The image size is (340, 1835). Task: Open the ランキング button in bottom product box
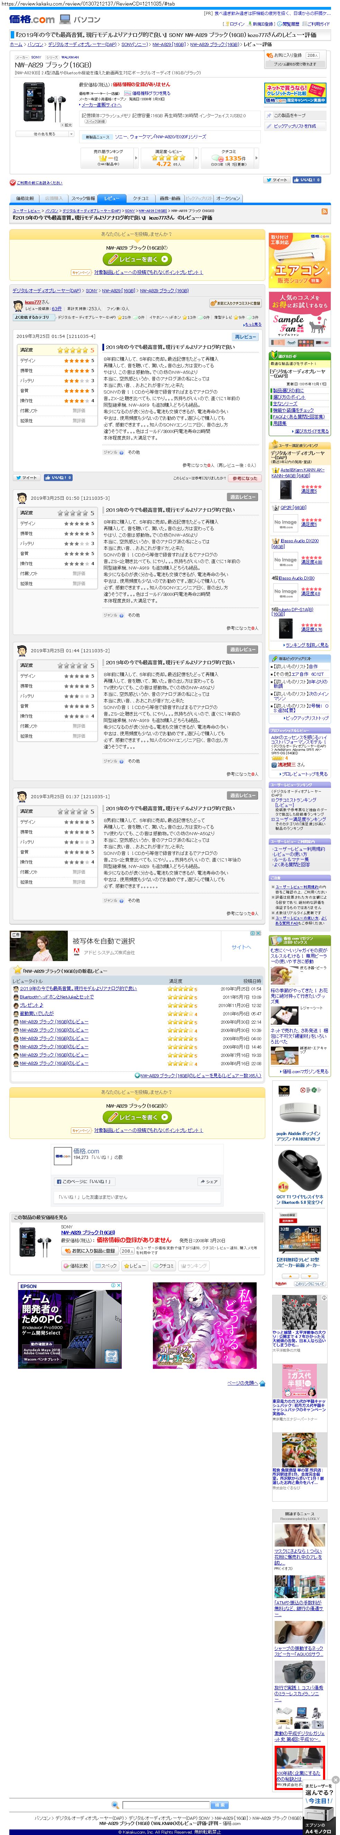coord(194,1266)
